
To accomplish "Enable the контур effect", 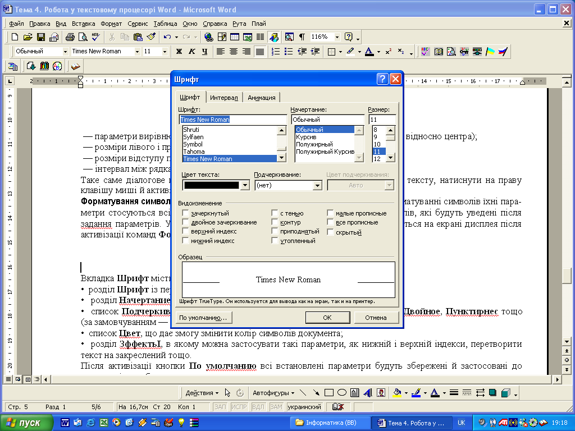I will (275, 222).
